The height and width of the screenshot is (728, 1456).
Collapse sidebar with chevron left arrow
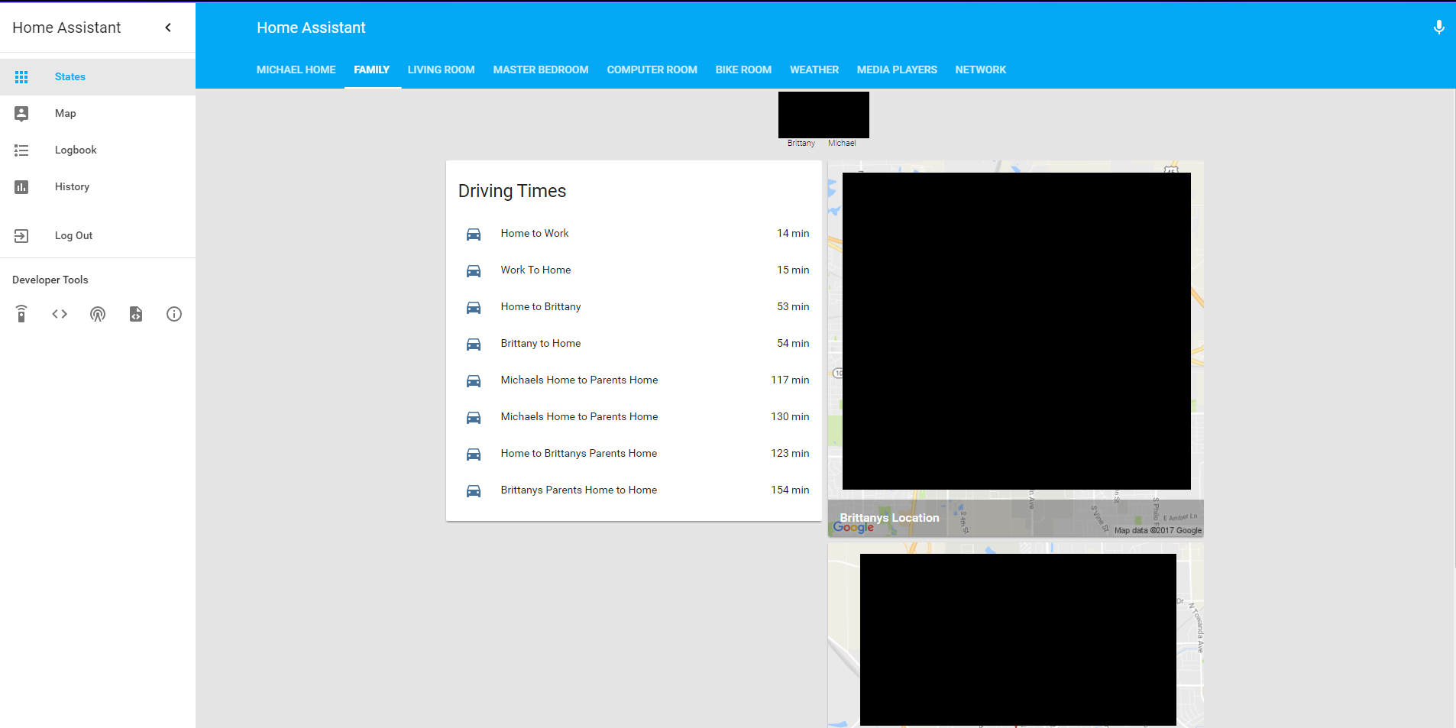(168, 28)
